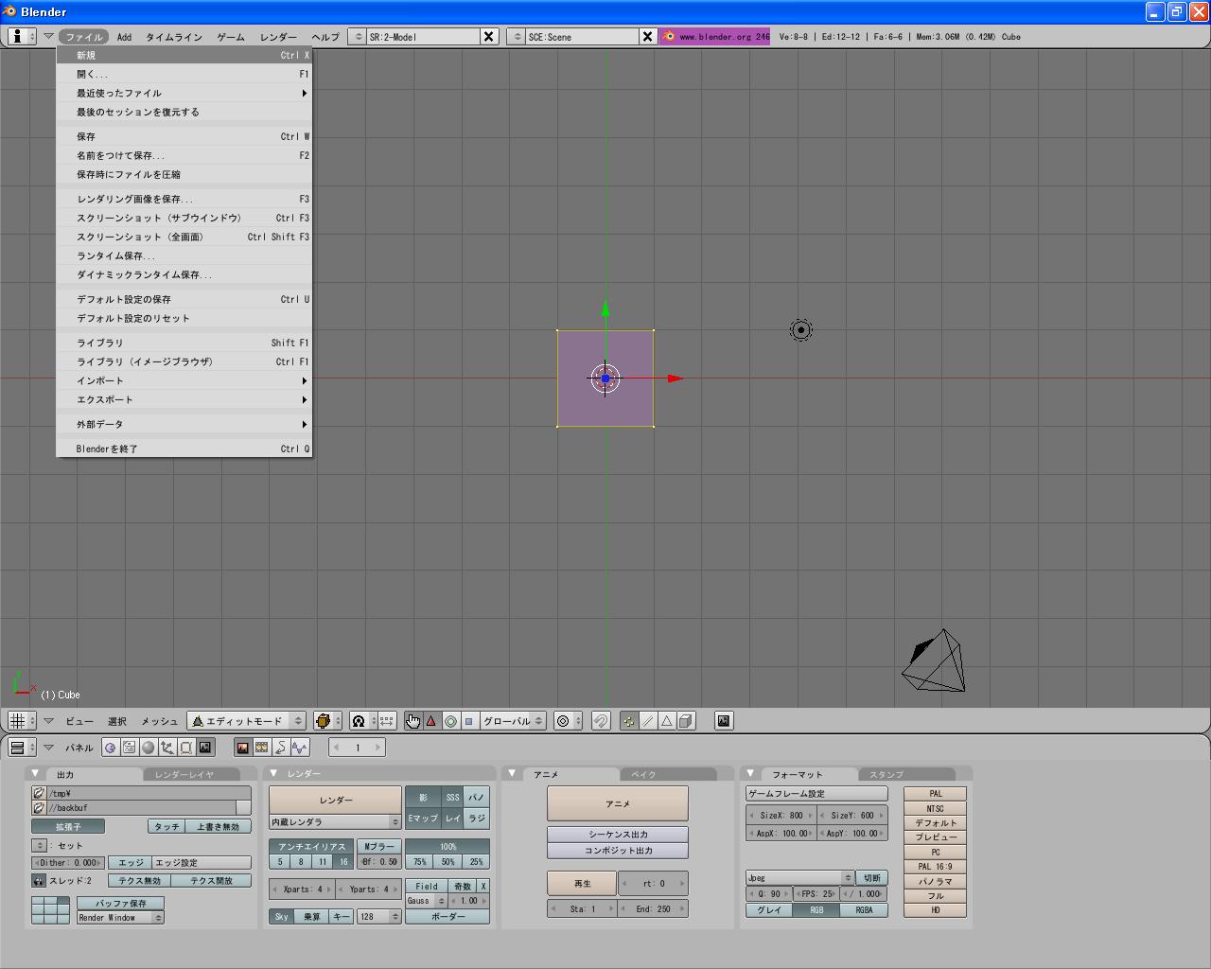Click the Q: 90 quality slider
Viewport: 1211px width, 969px height.
769,893
